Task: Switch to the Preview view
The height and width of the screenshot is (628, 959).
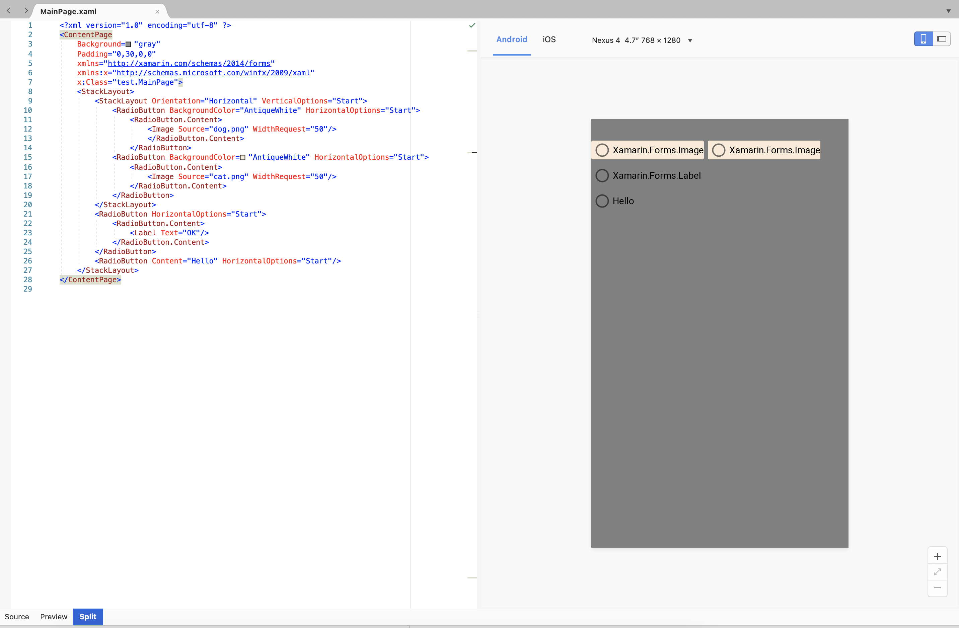Action: (x=54, y=617)
